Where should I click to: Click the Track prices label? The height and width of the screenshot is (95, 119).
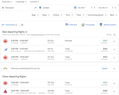coord(10,25)
